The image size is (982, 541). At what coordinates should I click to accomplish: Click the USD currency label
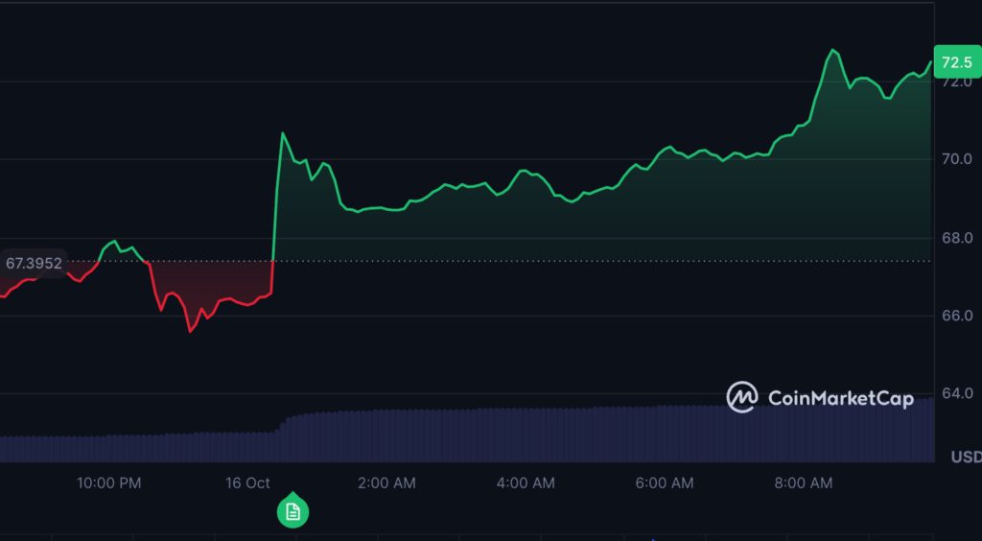click(965, 457)
